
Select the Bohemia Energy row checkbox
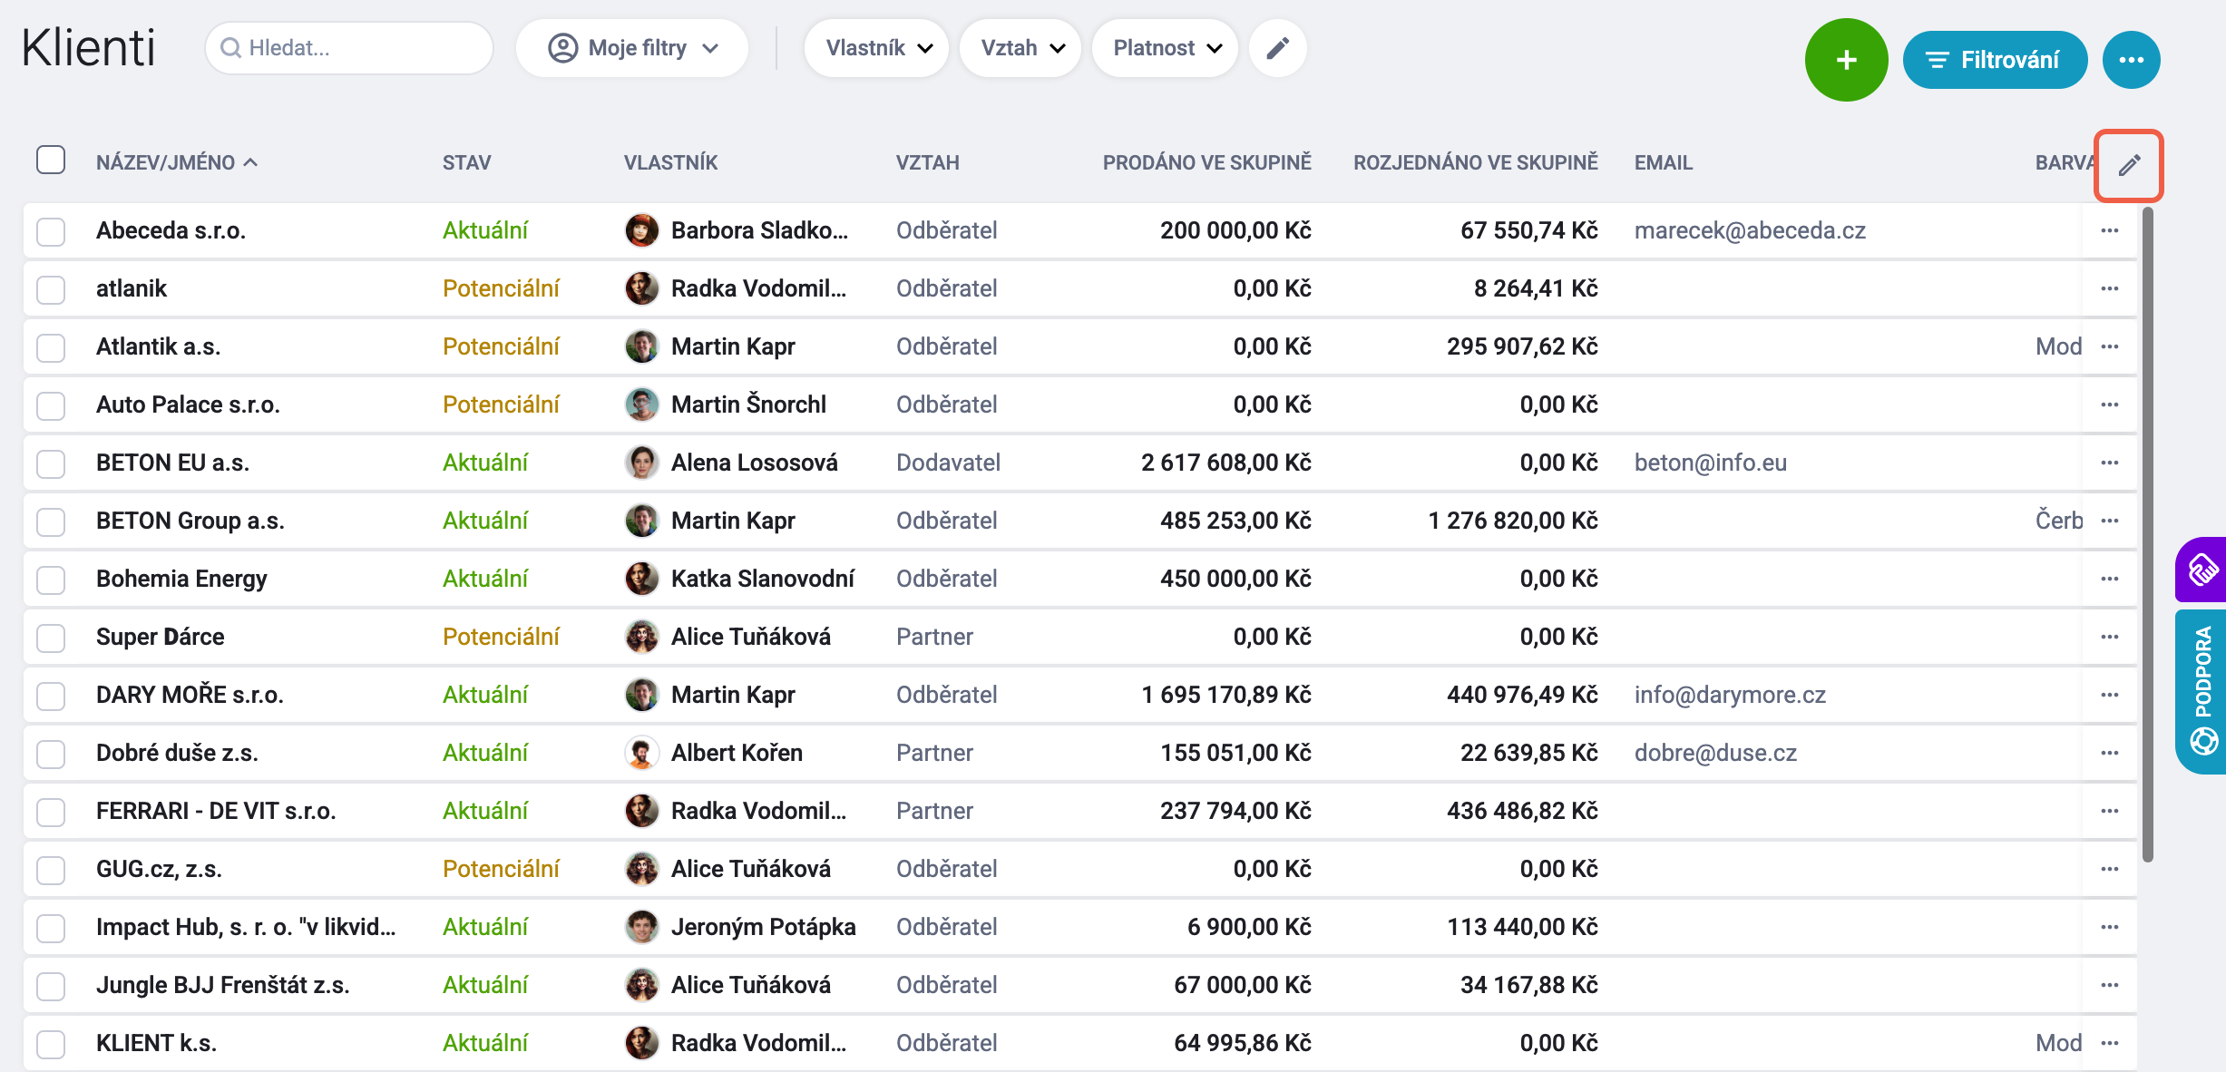coord(51,580)
